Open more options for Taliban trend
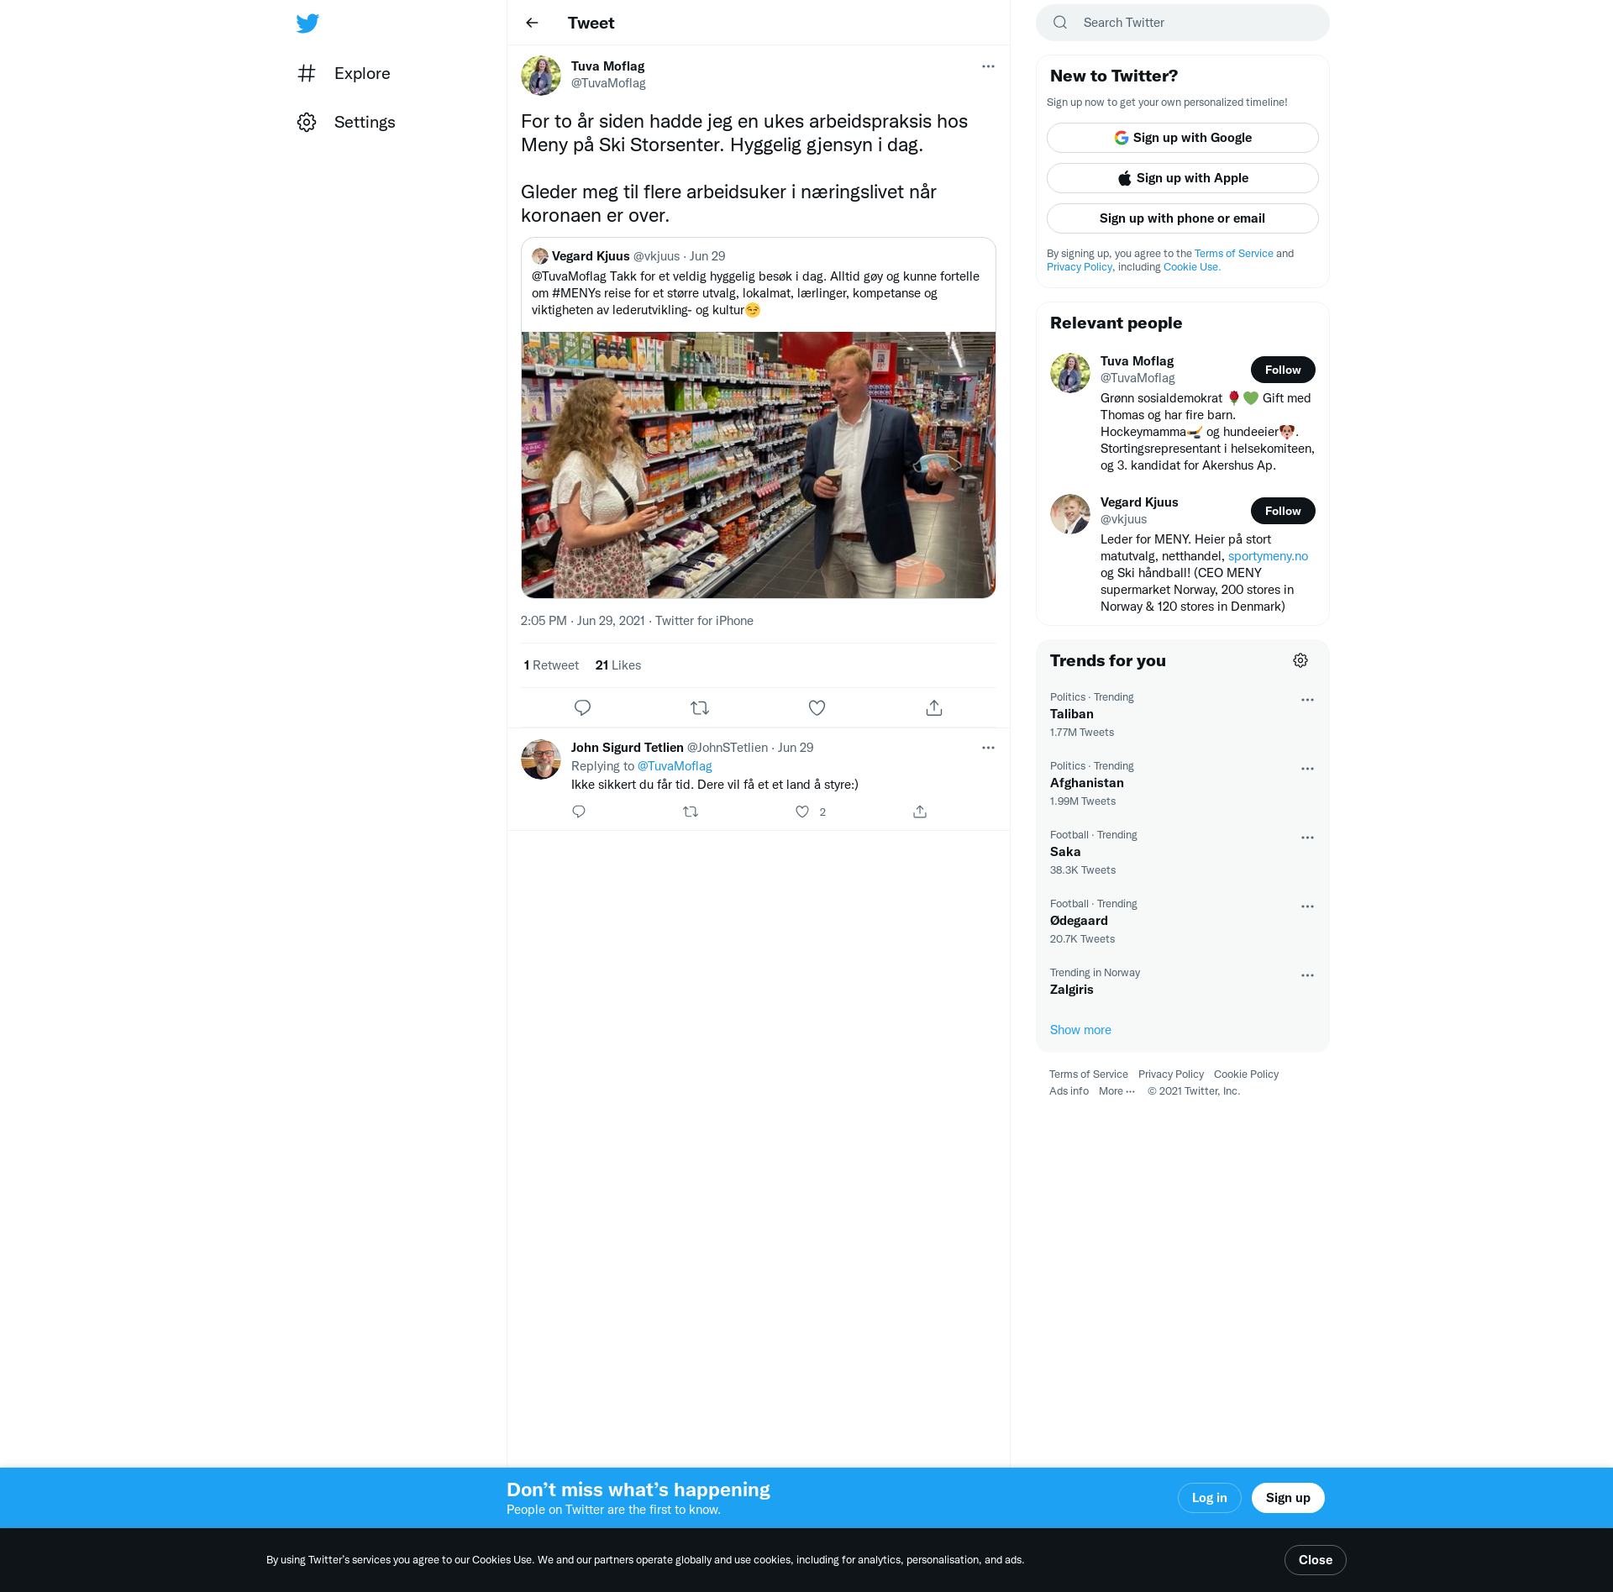 pos(1307,700)
